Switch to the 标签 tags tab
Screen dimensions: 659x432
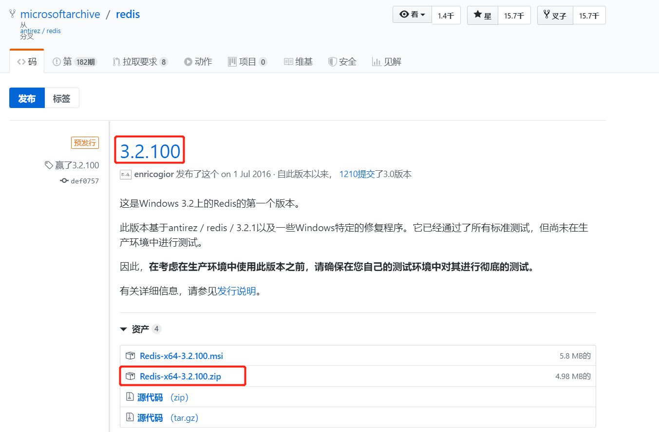click(61, 98)
